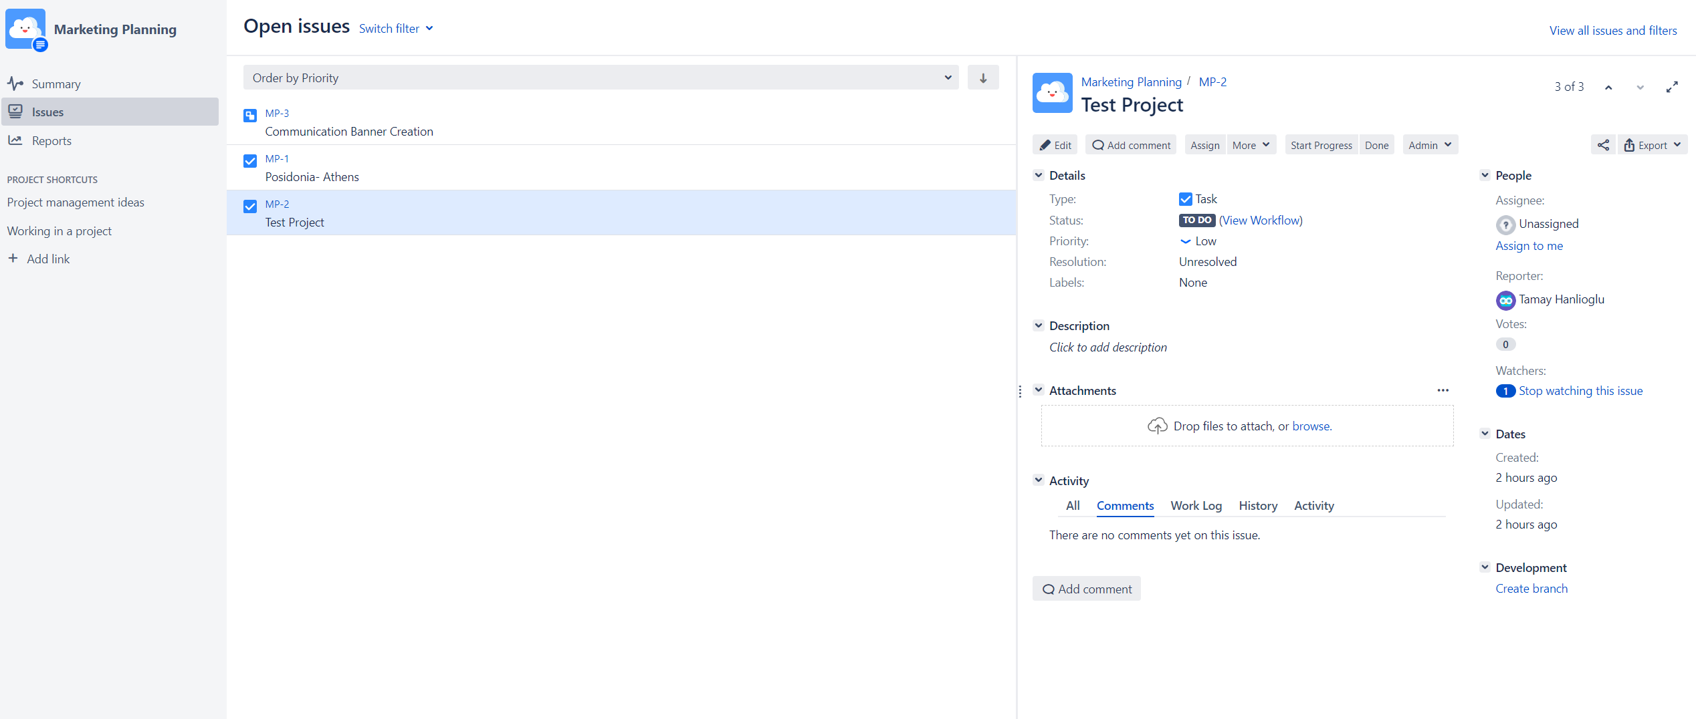The height and width of the screenshot is (719, 1696).
Task: Click the MP-3 issue type icon
Action: tap(250, 116)
